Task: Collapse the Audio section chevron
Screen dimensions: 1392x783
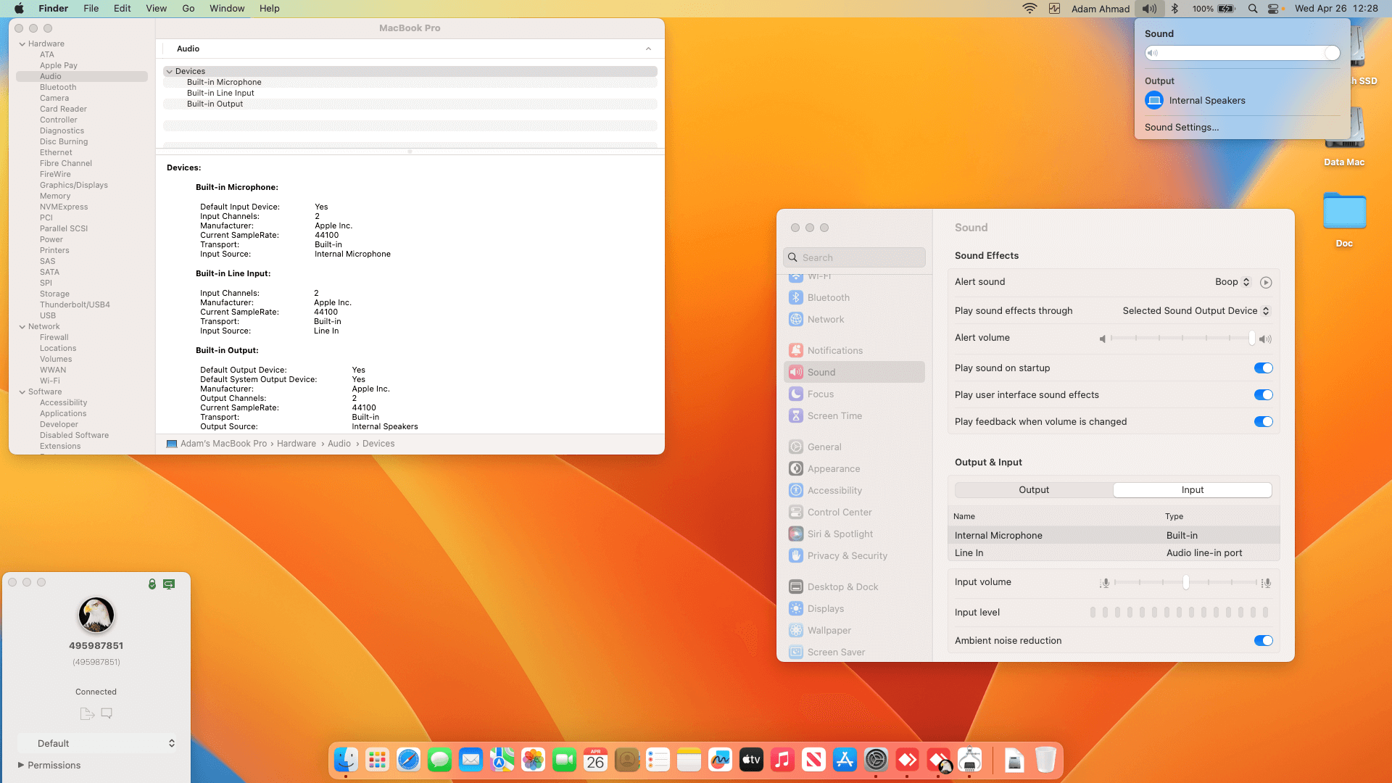Action: [648, 49]
